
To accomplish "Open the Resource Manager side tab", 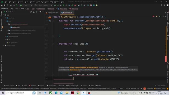I will point(1,25).
